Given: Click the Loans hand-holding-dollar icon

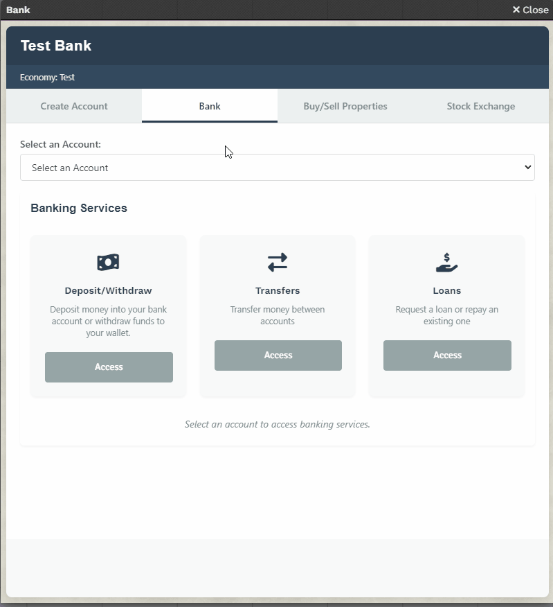Looking at the screenshot, I should click(446, 263).
